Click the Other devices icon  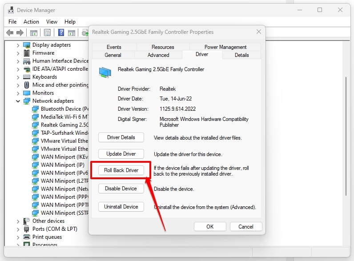(27, 221)
